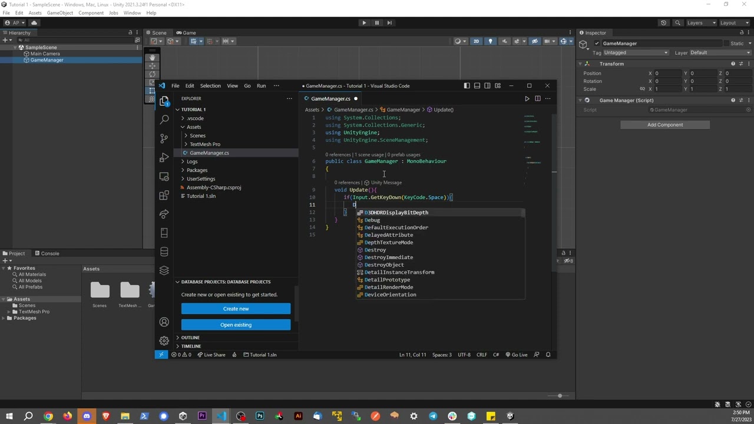Click Unity Play button
The width and height of the screenshot is (754, 424).
[x=363, y=23]
